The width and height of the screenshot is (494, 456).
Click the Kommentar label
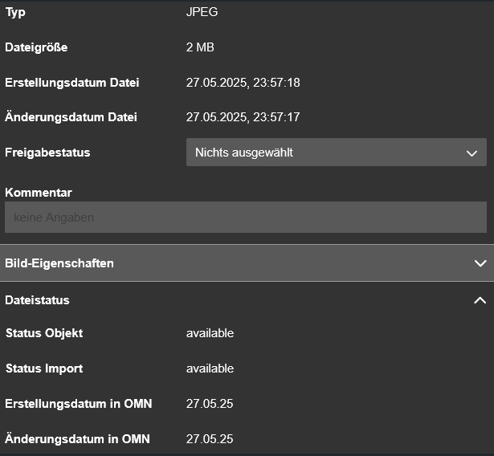click(39, 193)
